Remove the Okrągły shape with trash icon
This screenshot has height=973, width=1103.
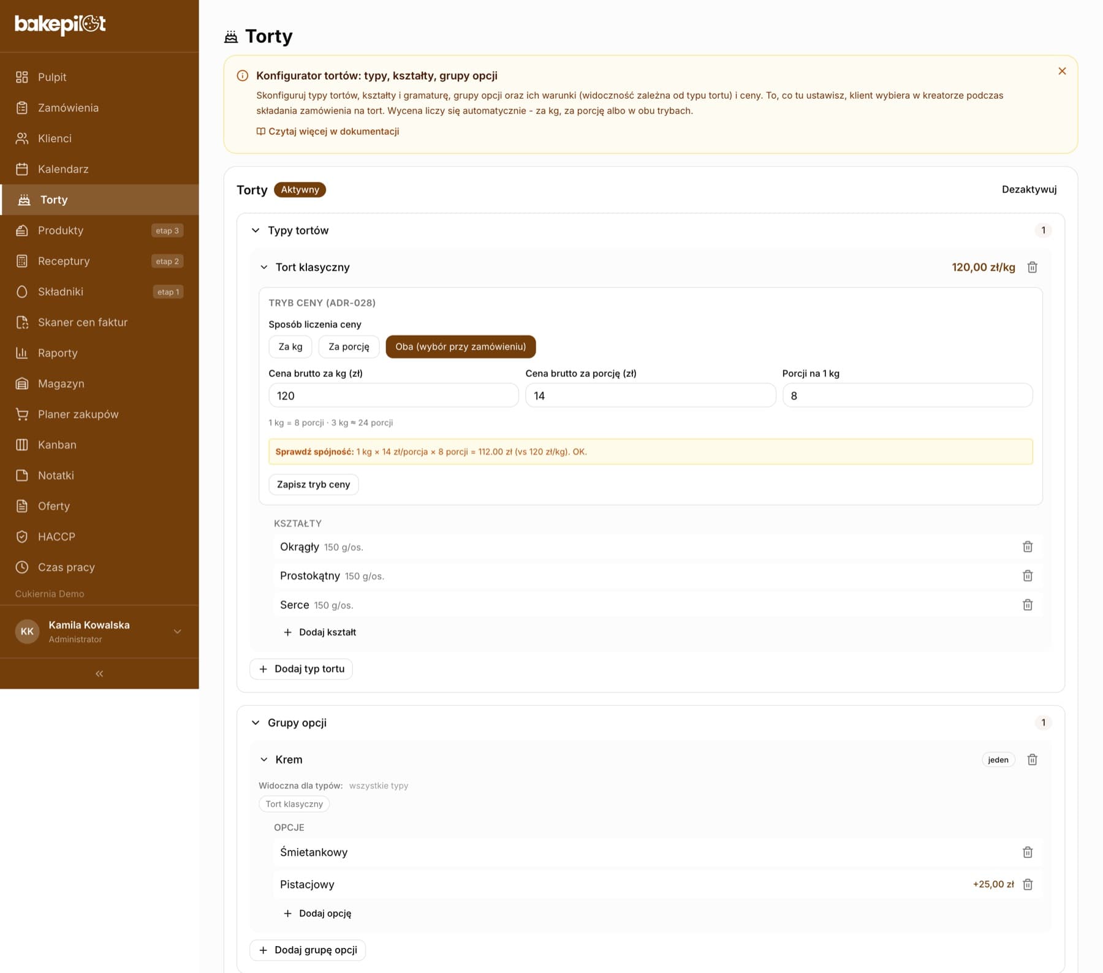click(1028, 547)
